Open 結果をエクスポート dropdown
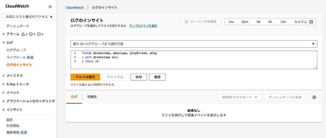The width and height of the screenshot is (326, 138). [240, 97]
